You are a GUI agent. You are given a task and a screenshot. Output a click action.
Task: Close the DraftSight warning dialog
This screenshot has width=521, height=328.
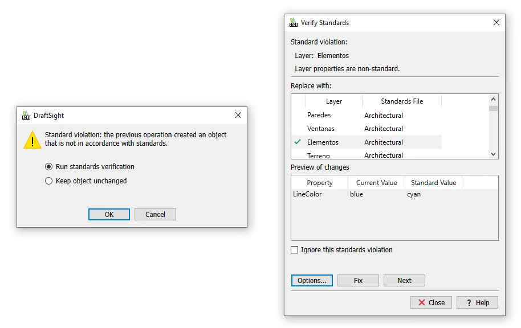click(x=238, y=116)
